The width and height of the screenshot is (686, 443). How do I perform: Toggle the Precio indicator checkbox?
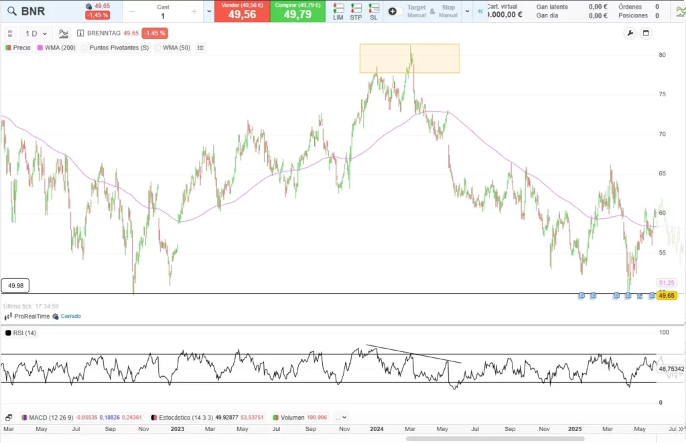click(8, 48)
